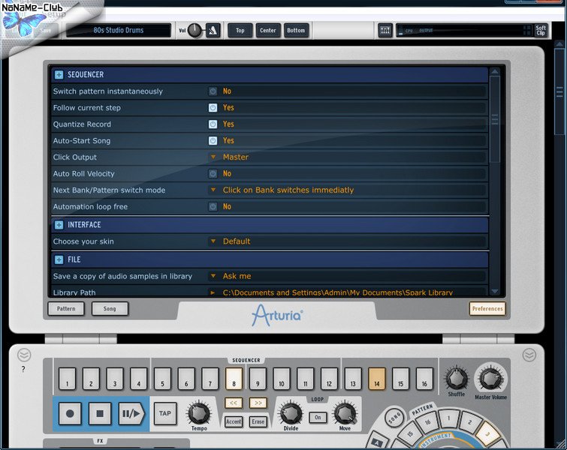Viewport: 567px width, 450px height.
Task: Switch to the Song tab
Action: pyautogui.click(x=110, y=308)
